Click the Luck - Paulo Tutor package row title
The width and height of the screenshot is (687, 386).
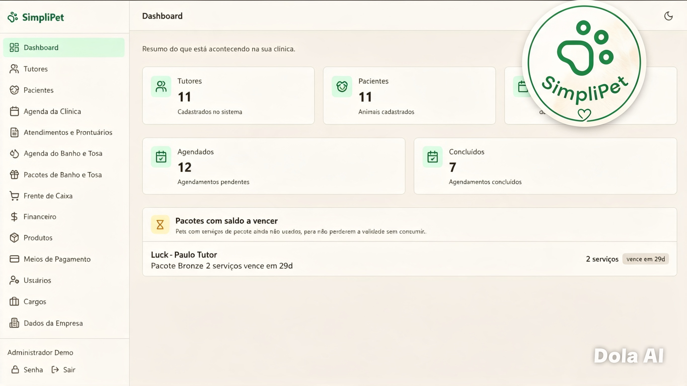tap(184, 255)
